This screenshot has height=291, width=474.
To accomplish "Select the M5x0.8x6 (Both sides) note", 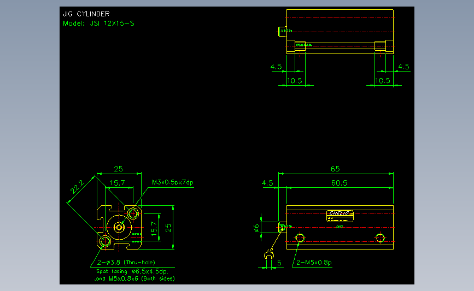I will pos(142,278).
